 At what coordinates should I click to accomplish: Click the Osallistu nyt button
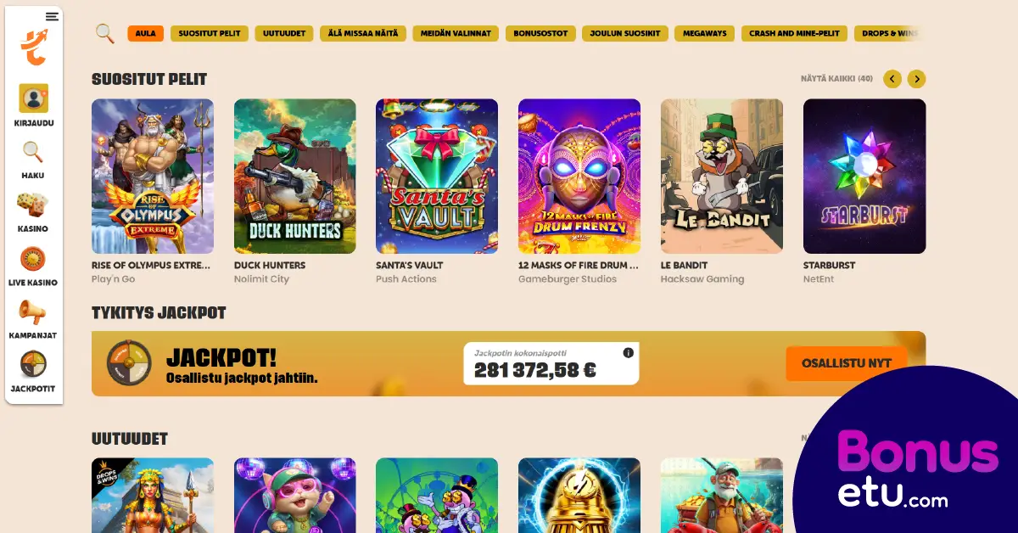pyautogui.click(x=845, y=363)
